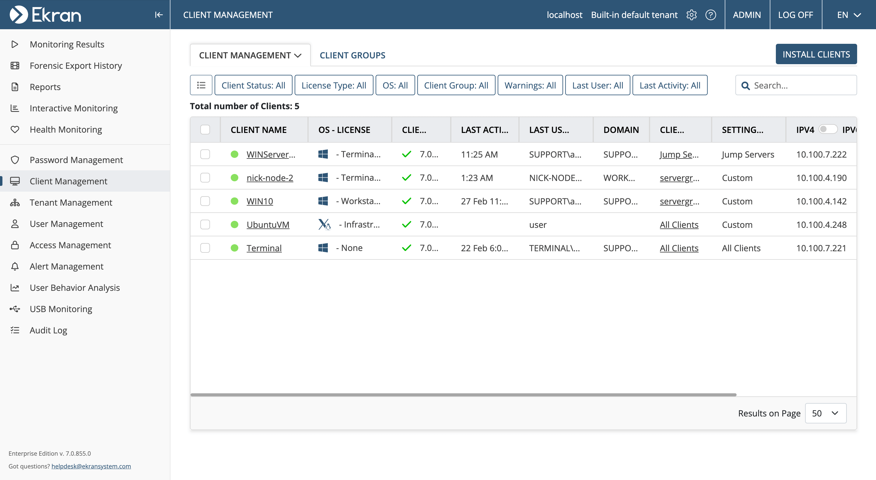Open the Client Group filter

pos(456,85)
